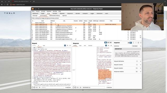Sort history by Length column header
This screenshot has width=167, height=93.
(x=90, y=21)
